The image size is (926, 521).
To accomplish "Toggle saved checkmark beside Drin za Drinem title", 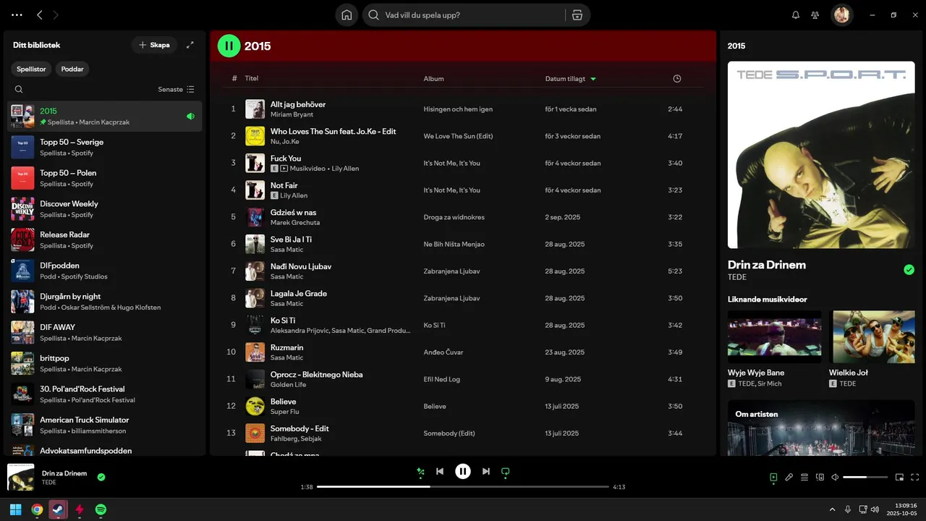I will coord(909,270).
